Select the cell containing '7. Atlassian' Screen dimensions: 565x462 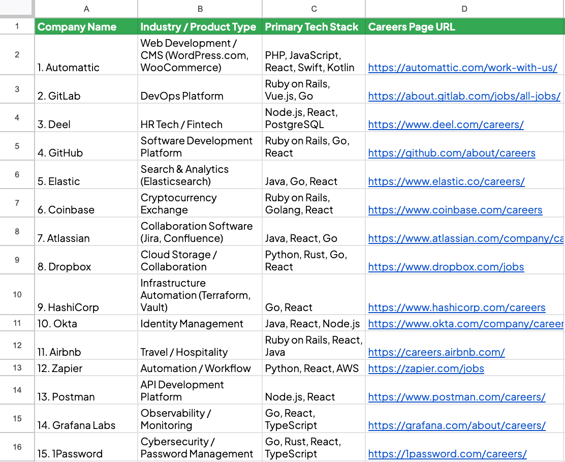tap(86, 232)
